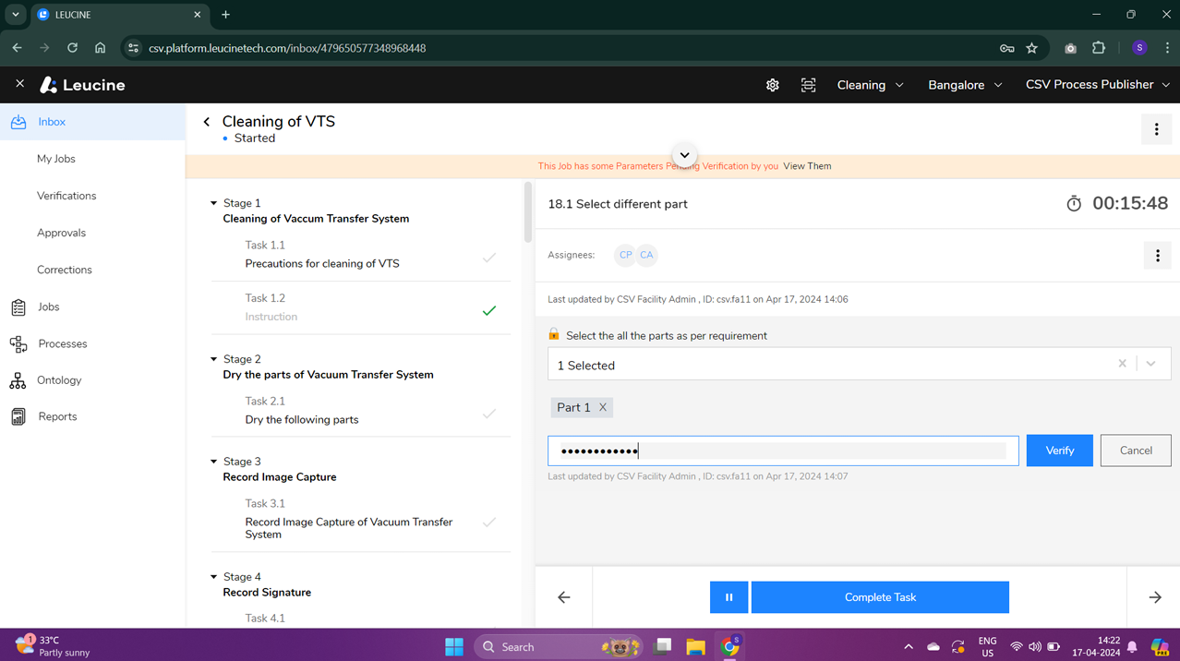The width and height of the screenshot is (1180, 661).
Task: Click Task 2.1 completion checkmark
Action: coord(489,414)
